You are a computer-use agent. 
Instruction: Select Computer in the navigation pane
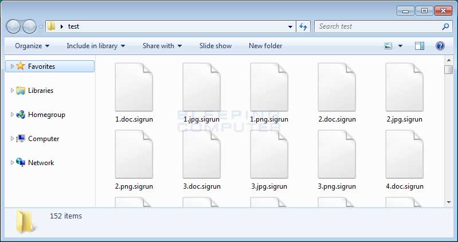[x=44, y=139]
